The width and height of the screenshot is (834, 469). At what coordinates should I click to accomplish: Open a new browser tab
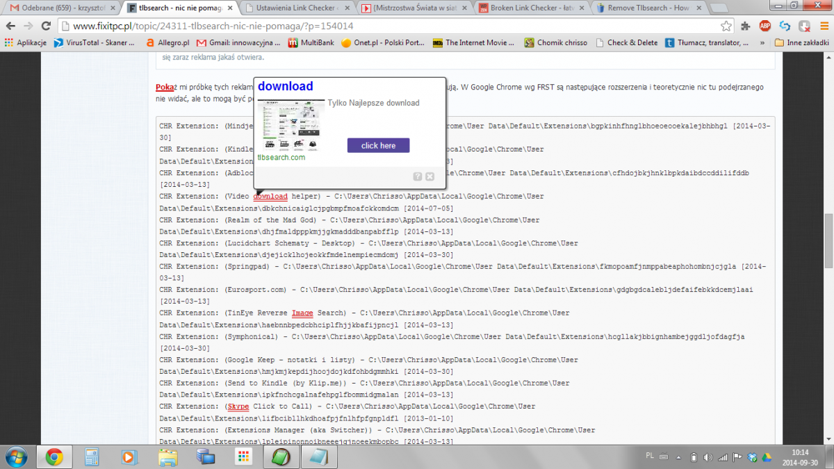(721, 8)
